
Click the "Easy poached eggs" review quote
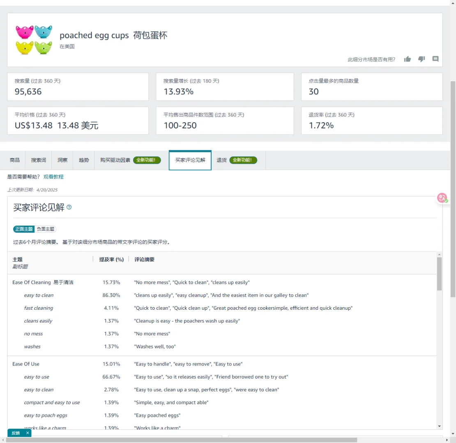(x=157, y=415)
